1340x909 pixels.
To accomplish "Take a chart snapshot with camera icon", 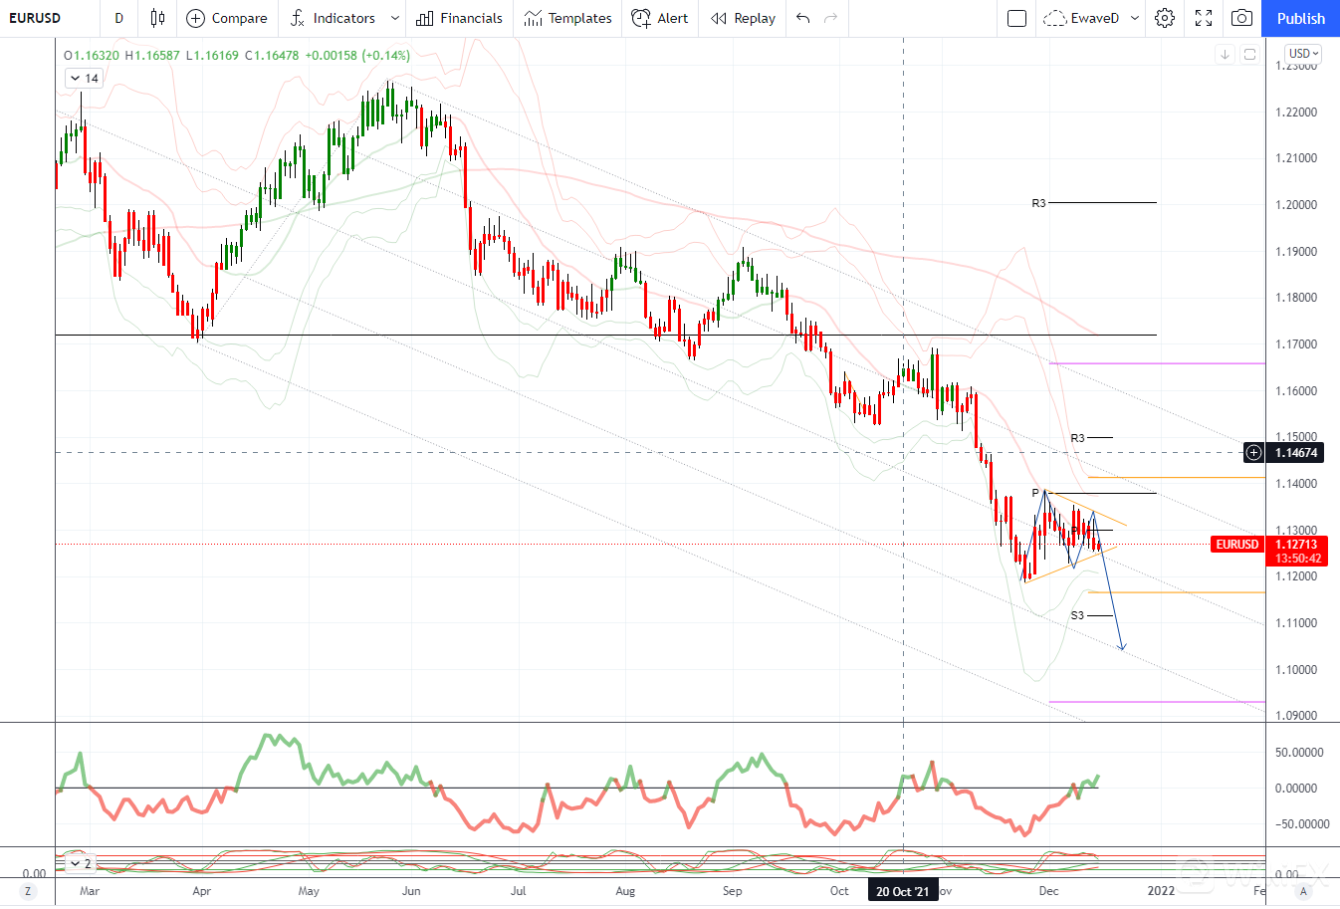I will coord(1241,18).
